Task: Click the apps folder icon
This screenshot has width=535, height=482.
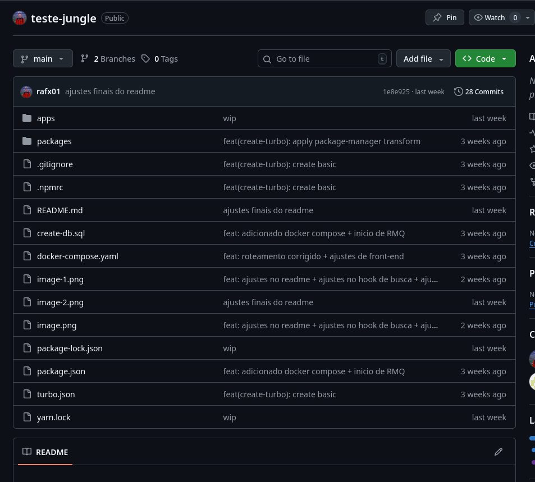Action: [x=26, y=118]
